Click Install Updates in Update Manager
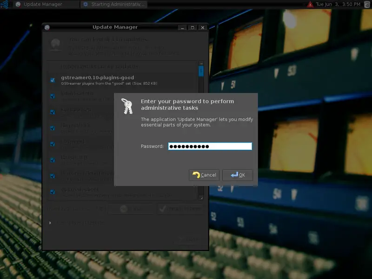Viewport: 372px width, 279px height. click(180, 209)
